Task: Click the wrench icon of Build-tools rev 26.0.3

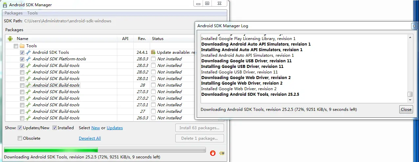Action: (x=28, y=118)
